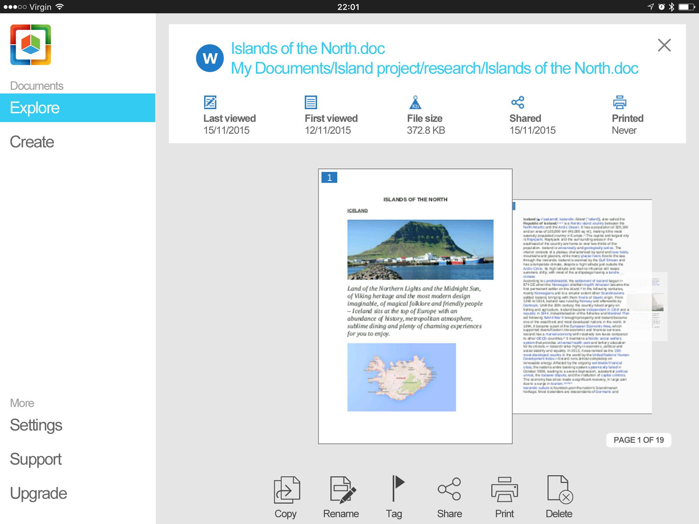Tap the Copy document icon
This screenshot has height=524, width=699.
point(287,490)
